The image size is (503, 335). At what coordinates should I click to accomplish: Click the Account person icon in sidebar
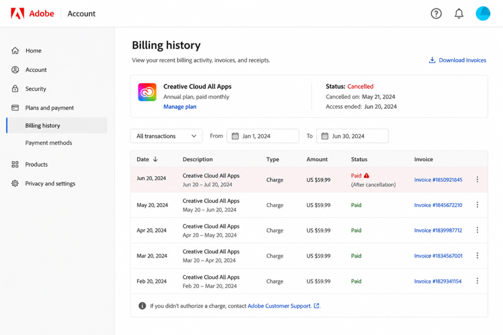pyautogui.click(x=15, y=70)
